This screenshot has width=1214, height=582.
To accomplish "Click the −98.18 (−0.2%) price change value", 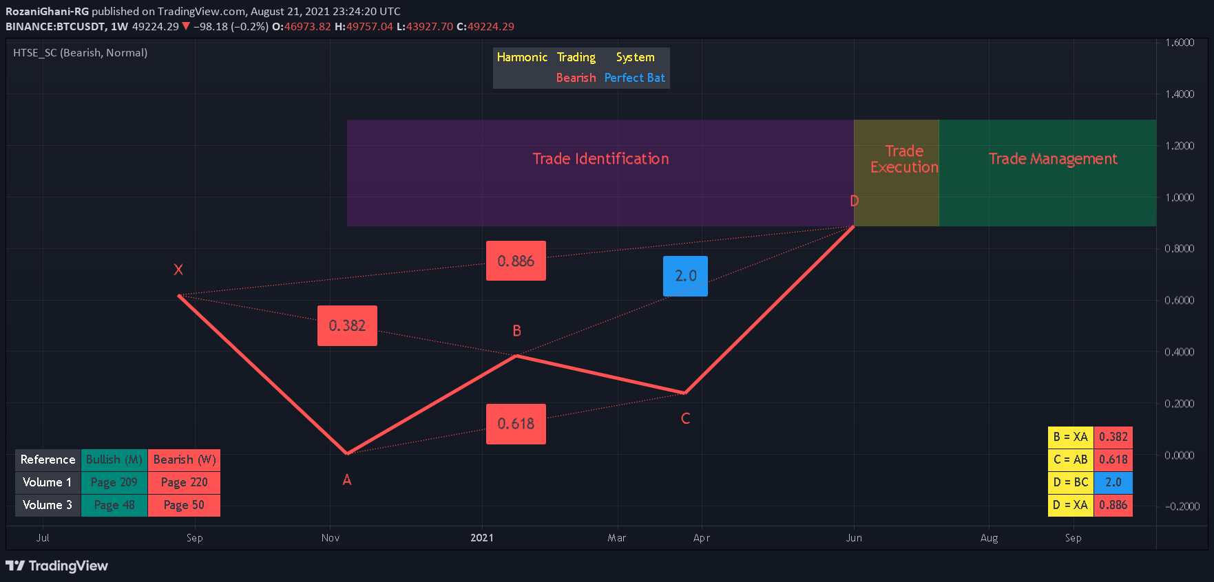I will 231,27.
